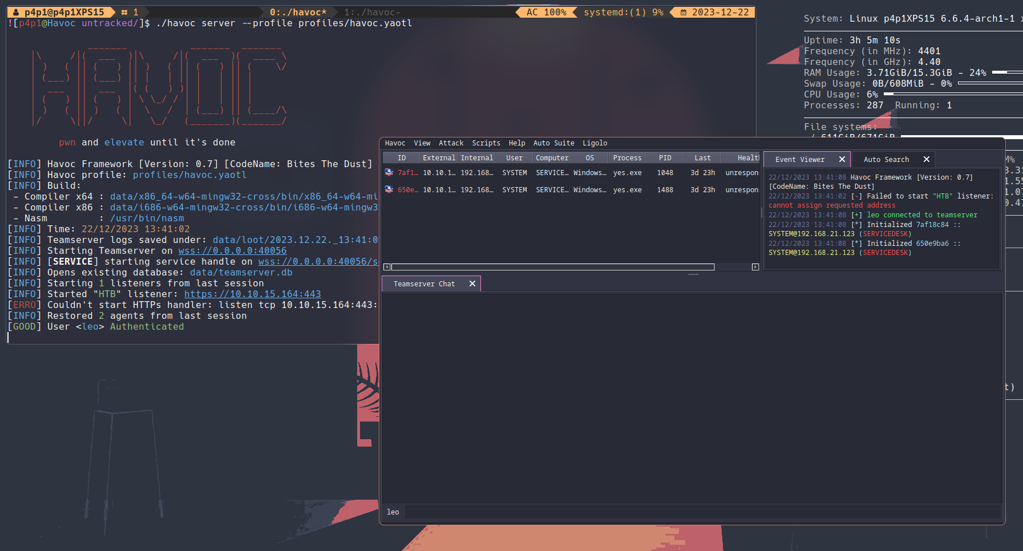
Task: Close the Event Viewer tab
Action: coord(842,160)
